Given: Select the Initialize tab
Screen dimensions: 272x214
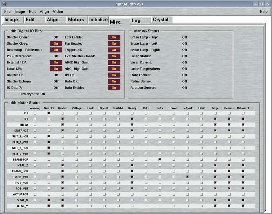Looking at the screenshot, I should 98,20.
